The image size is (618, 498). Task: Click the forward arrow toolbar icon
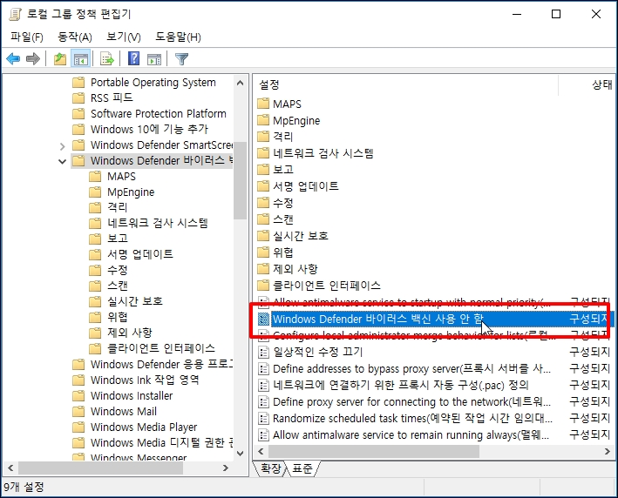[33, 59]
